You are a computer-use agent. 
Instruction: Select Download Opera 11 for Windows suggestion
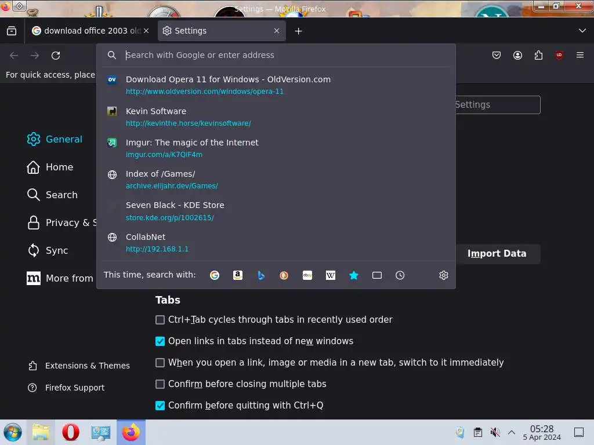click(276, 85)
